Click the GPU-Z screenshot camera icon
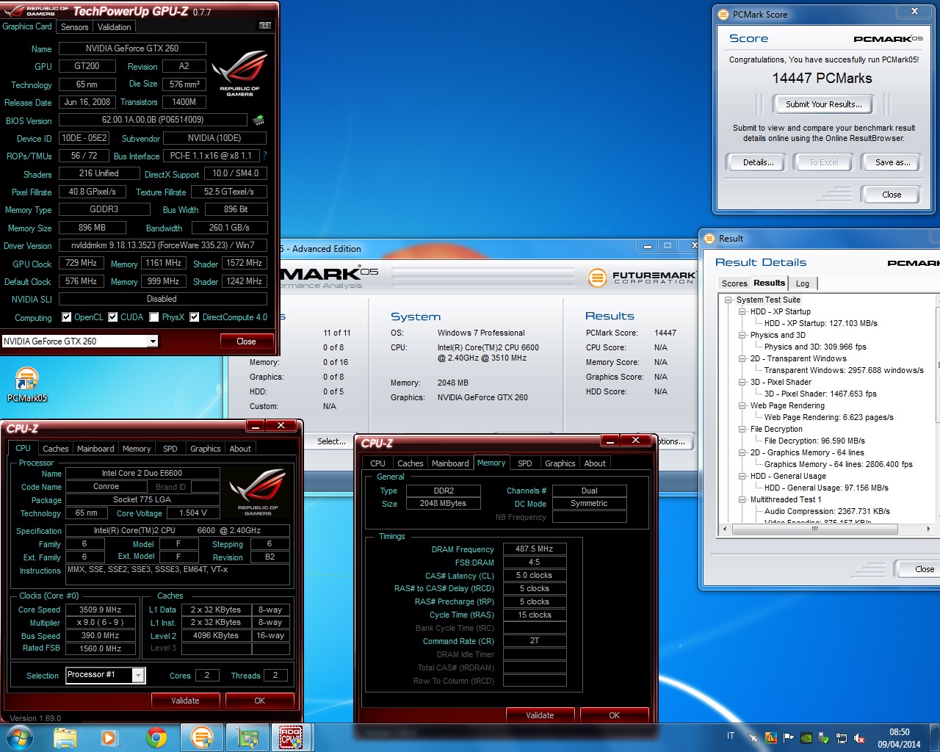This screenshot has width=940, height=752. coord(265,26)
